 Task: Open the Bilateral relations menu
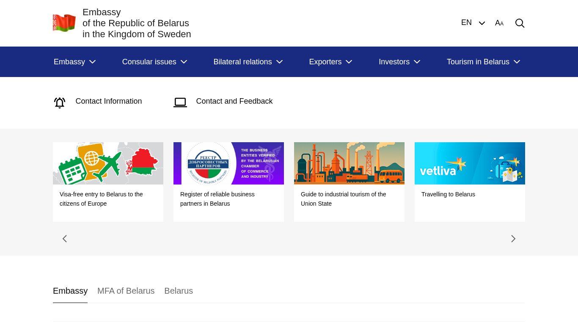pos(248,62)
